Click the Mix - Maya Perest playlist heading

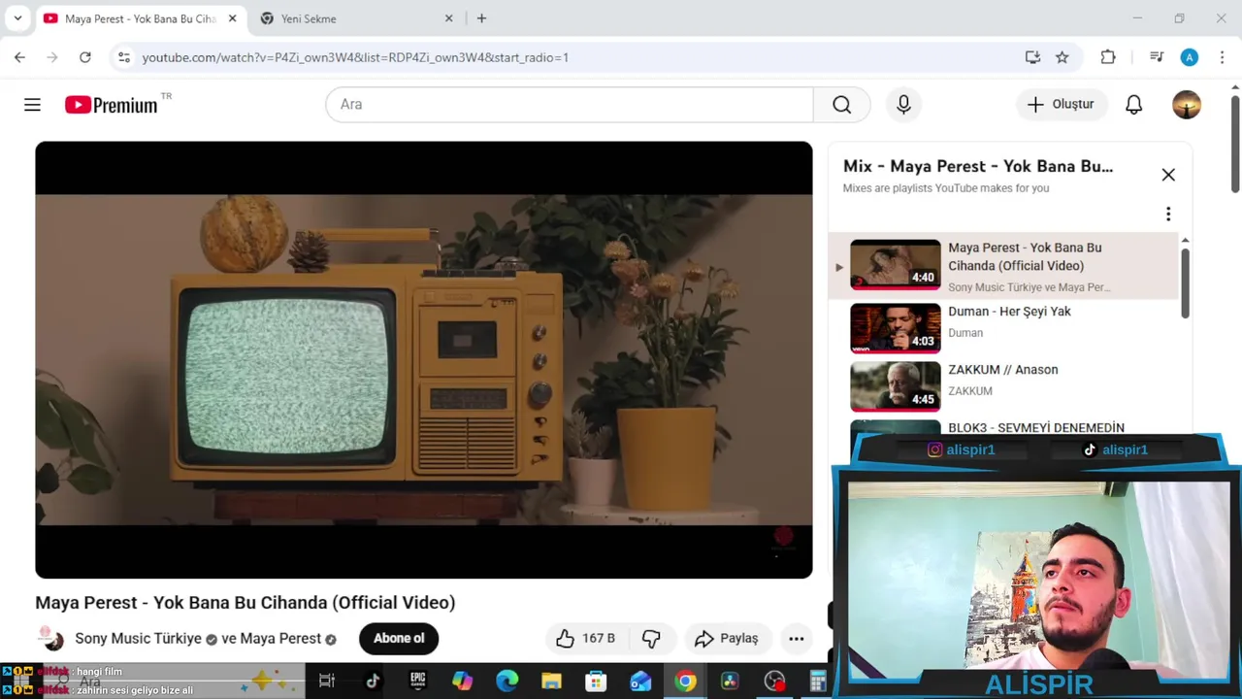(978, 166)
